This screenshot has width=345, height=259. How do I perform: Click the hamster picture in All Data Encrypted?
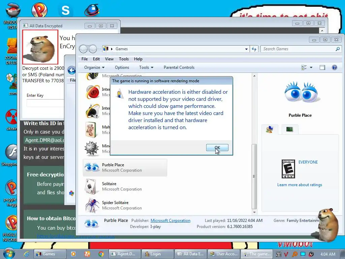coord(40,47)
